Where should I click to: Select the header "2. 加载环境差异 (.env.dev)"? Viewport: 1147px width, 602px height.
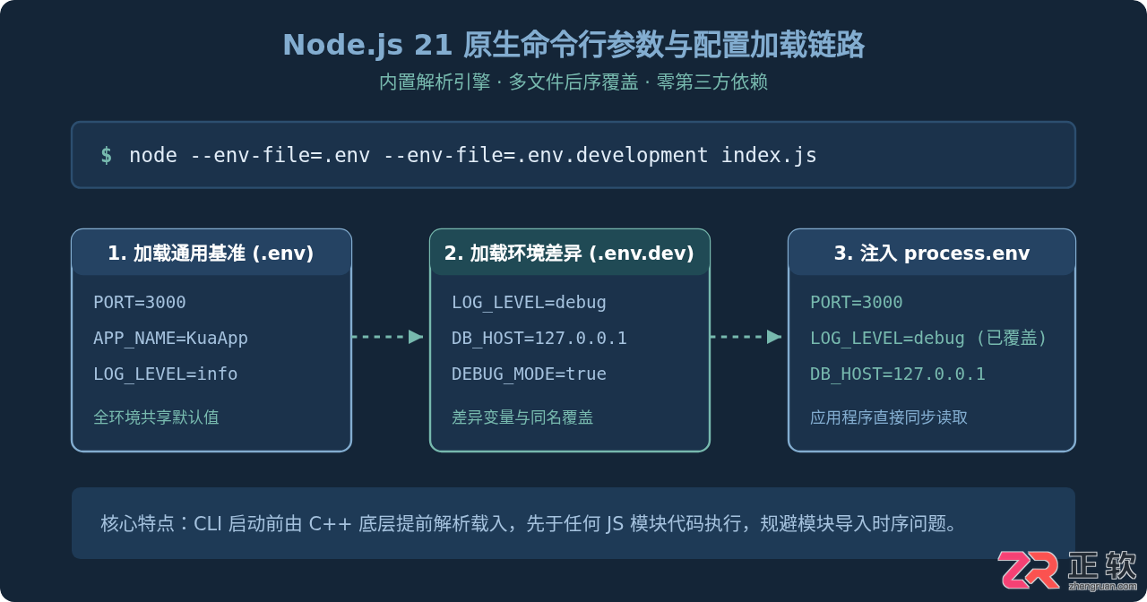[x=569, y=254]
